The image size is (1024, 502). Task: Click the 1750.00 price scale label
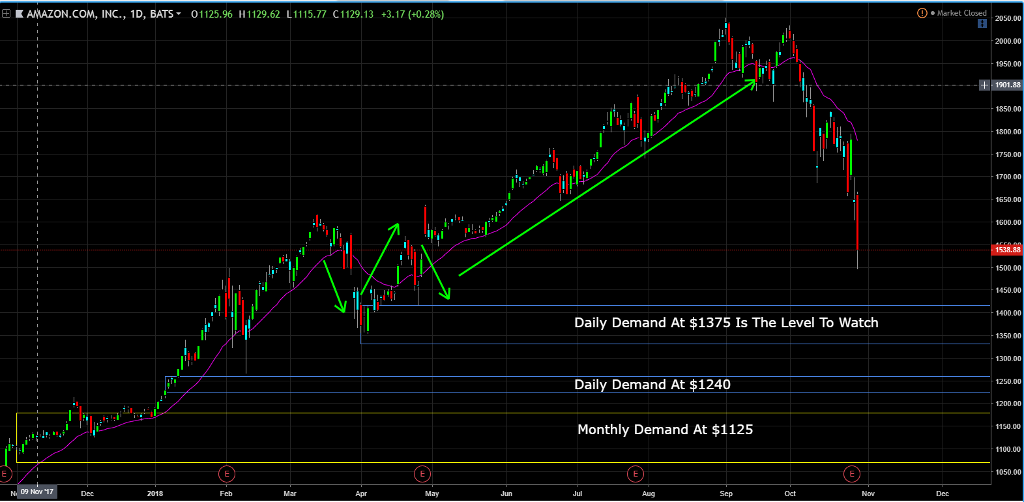(x=1008, y=155)
